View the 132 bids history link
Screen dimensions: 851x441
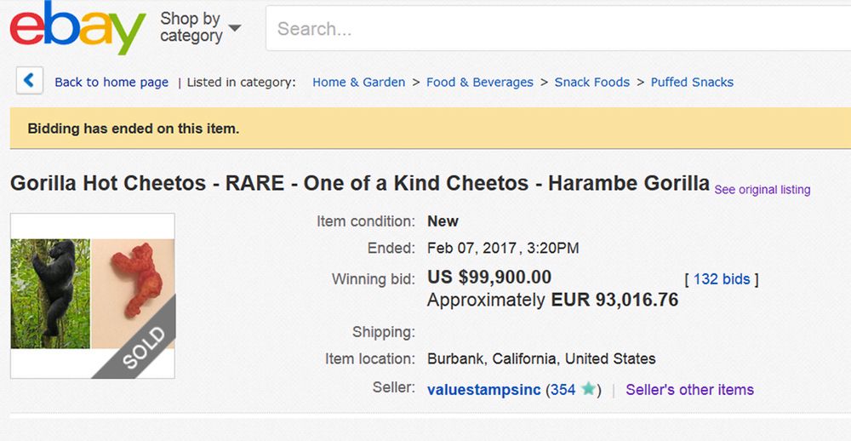(722, 279)
